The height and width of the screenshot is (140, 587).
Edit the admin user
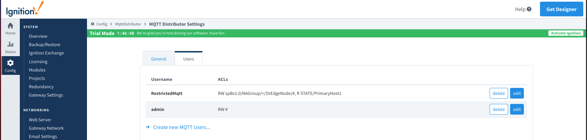[x=517, y=109]
